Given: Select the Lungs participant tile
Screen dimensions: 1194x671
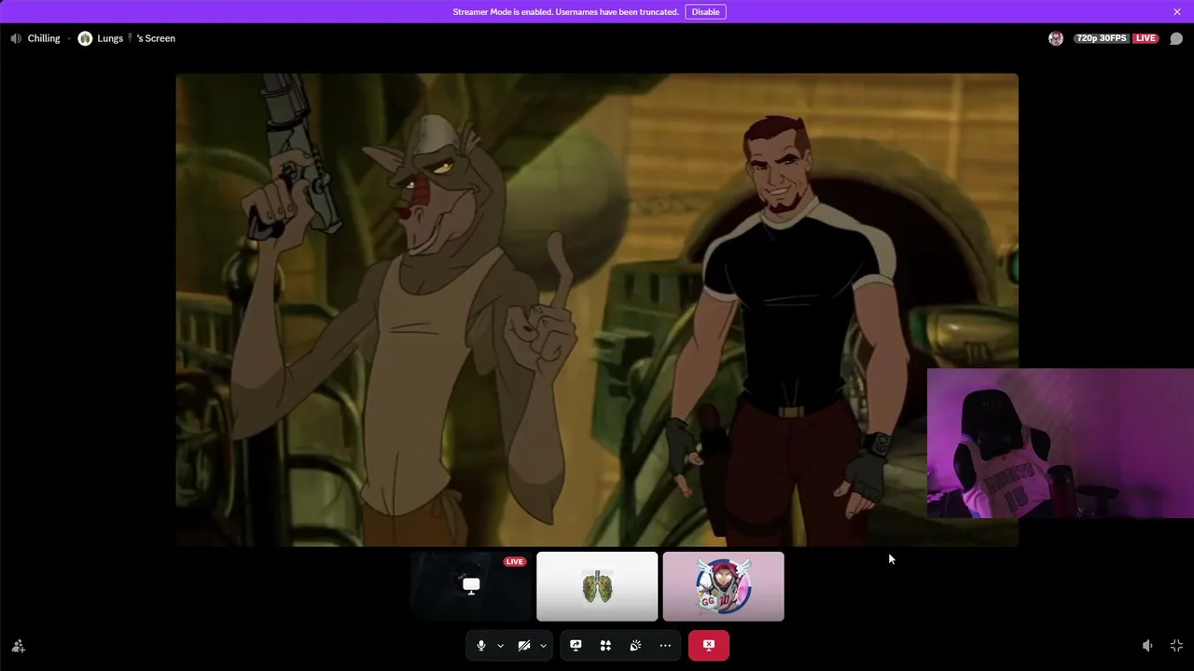Looking at the screenshot, I should click(597, 586).
